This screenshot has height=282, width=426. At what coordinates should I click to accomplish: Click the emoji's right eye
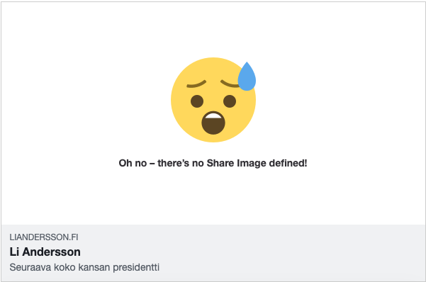tap(230, 101)
